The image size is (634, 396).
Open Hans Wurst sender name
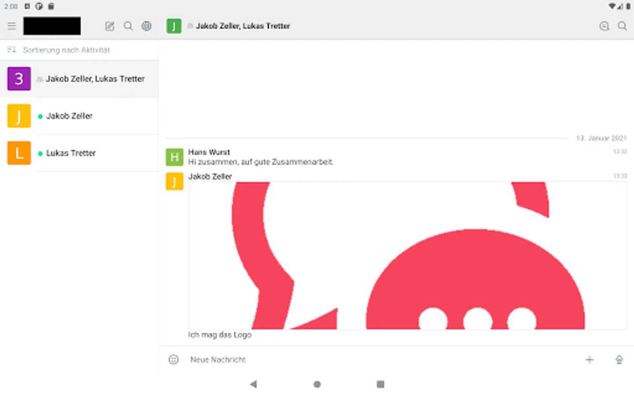pyautogui.click(x=209, y=152)
